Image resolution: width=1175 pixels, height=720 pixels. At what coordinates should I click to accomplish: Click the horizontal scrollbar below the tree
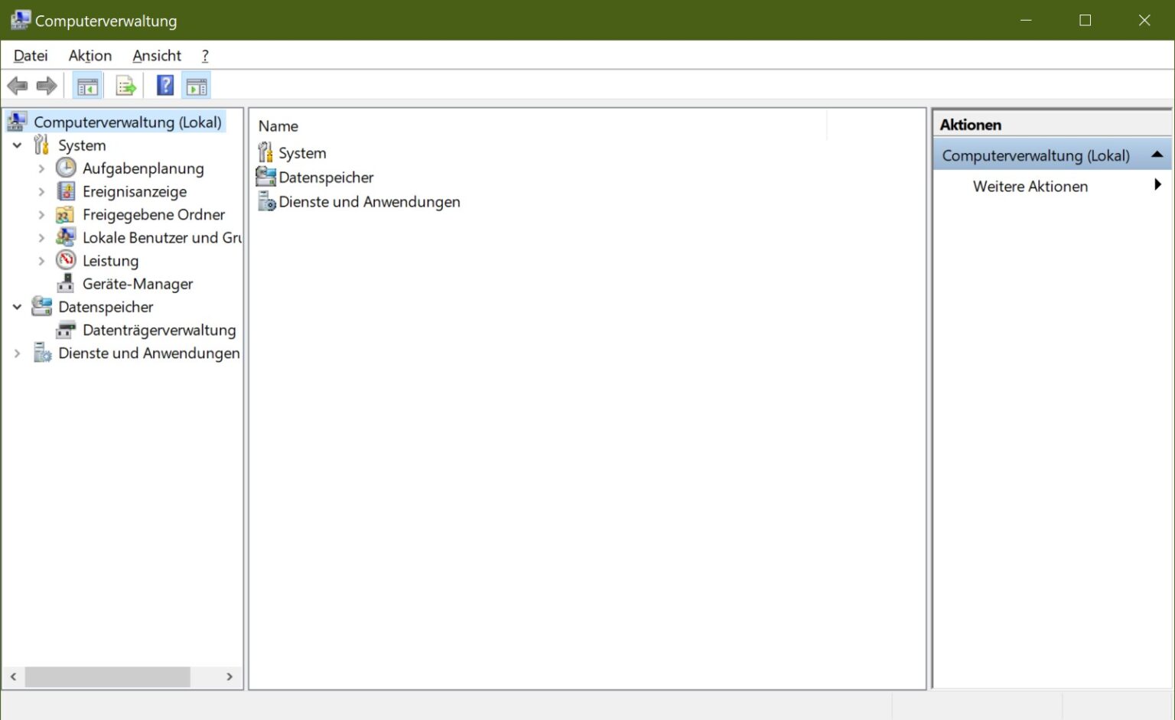[107, 676]
